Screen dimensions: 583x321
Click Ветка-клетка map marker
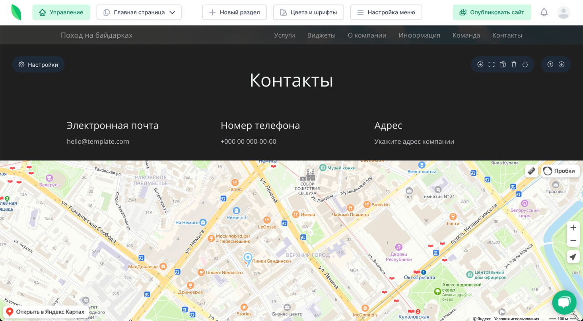(x=421, y=165)
